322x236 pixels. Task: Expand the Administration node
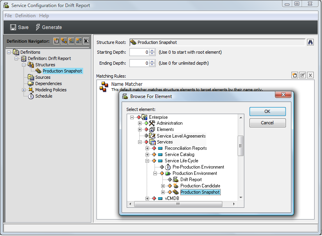tap(140, 123)
